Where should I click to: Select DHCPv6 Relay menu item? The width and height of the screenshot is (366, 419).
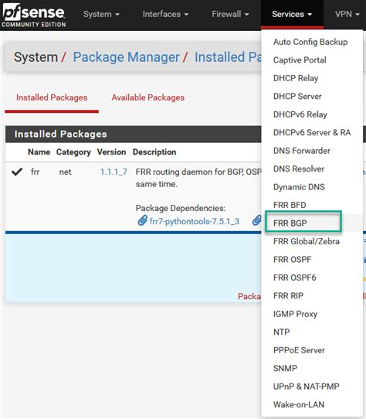300,114
